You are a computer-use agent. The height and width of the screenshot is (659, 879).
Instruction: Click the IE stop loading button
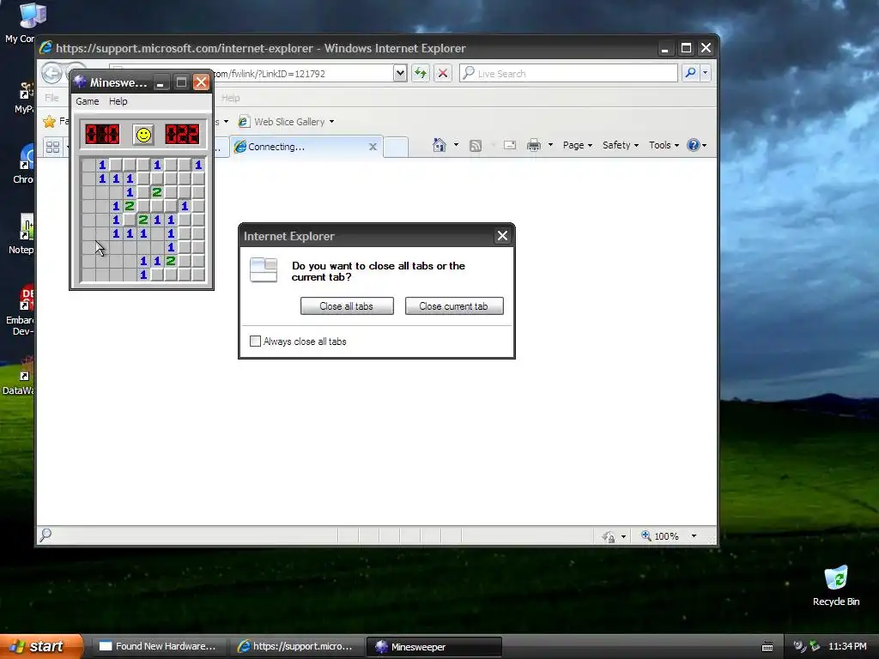(443, 74)
